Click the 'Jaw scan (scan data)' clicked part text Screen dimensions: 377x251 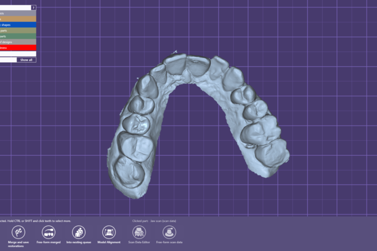pos(163,221)
